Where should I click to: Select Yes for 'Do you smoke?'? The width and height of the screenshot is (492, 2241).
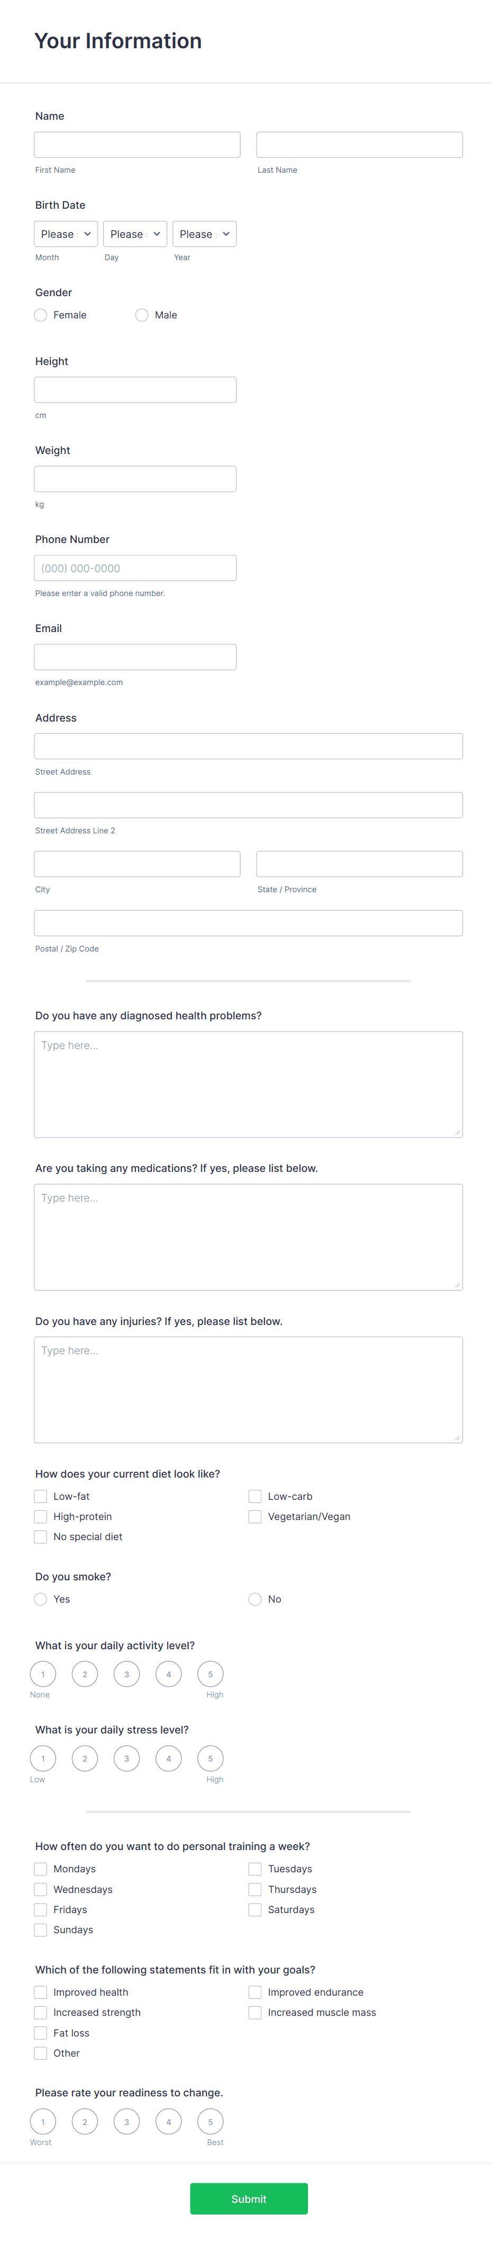tap(40, 1599)
